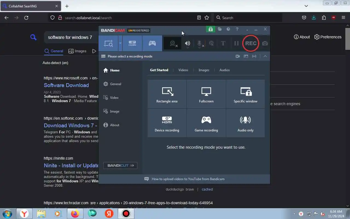The width and height of the screenshot is (350, 219).
Task: Switch to the Videos tab
Action: 183,70
